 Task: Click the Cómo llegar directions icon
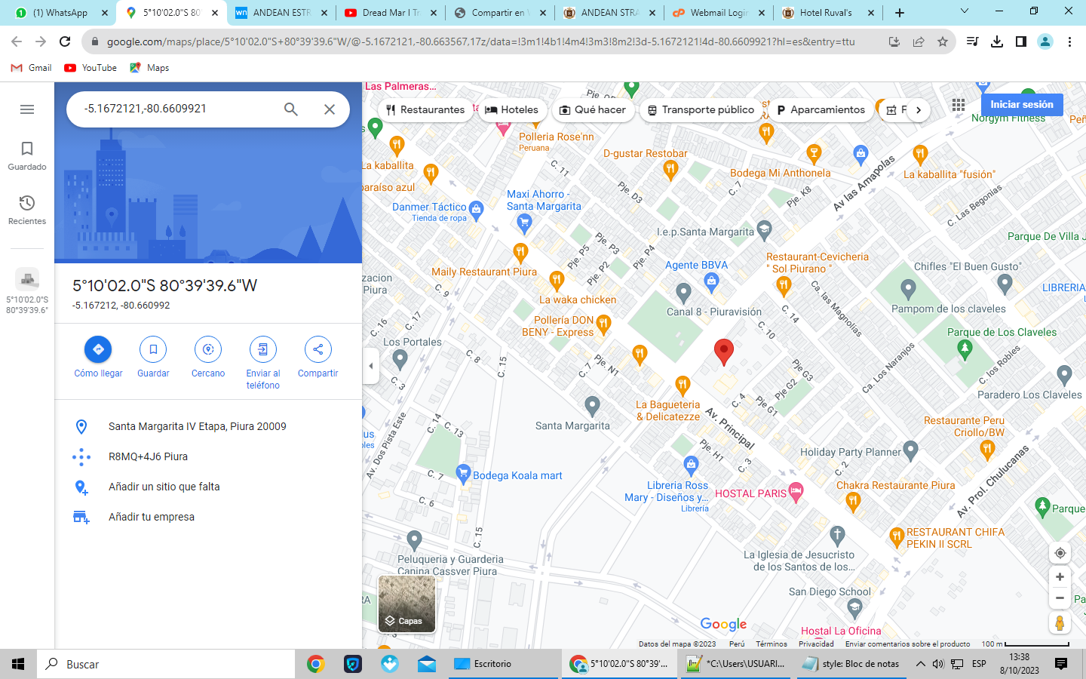pos(98,349)
